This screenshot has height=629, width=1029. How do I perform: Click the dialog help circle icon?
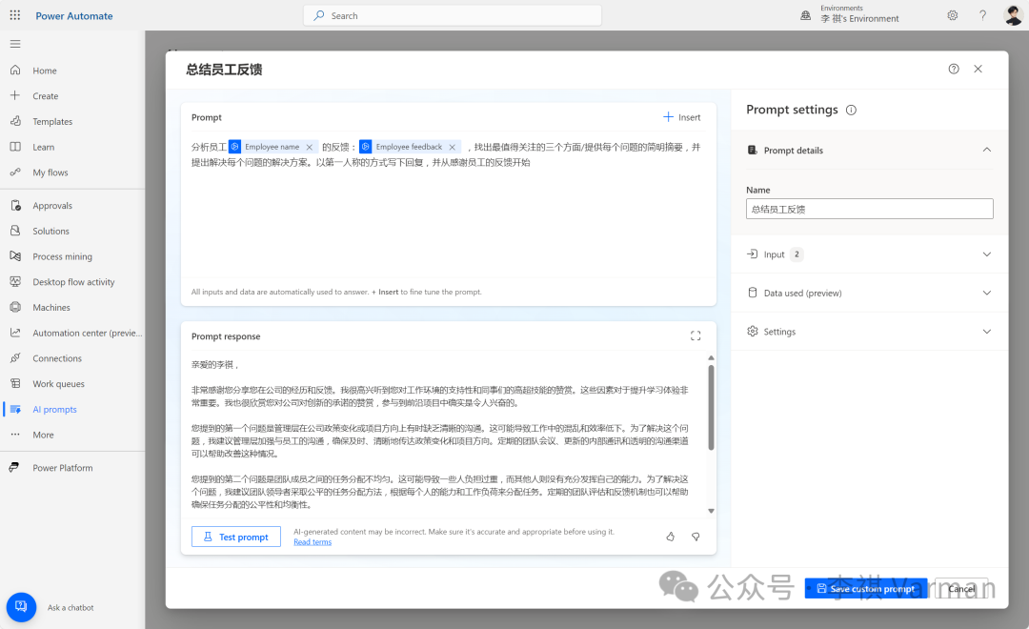954,69
